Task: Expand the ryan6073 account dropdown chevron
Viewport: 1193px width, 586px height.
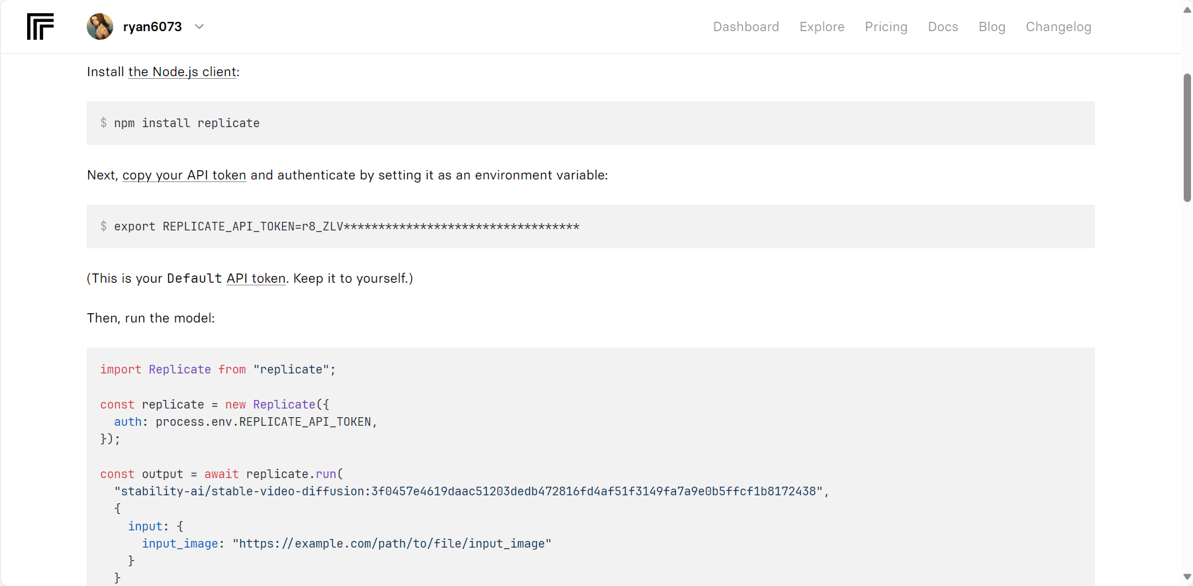Action: tap(199, 26)
